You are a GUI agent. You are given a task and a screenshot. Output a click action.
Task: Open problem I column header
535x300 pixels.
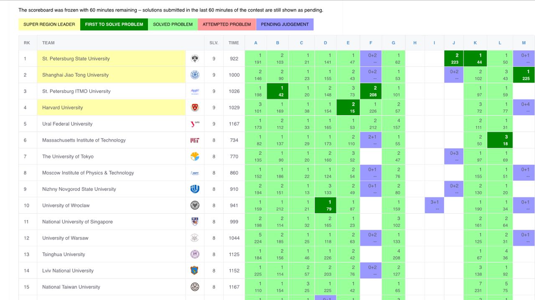[434, 43]
